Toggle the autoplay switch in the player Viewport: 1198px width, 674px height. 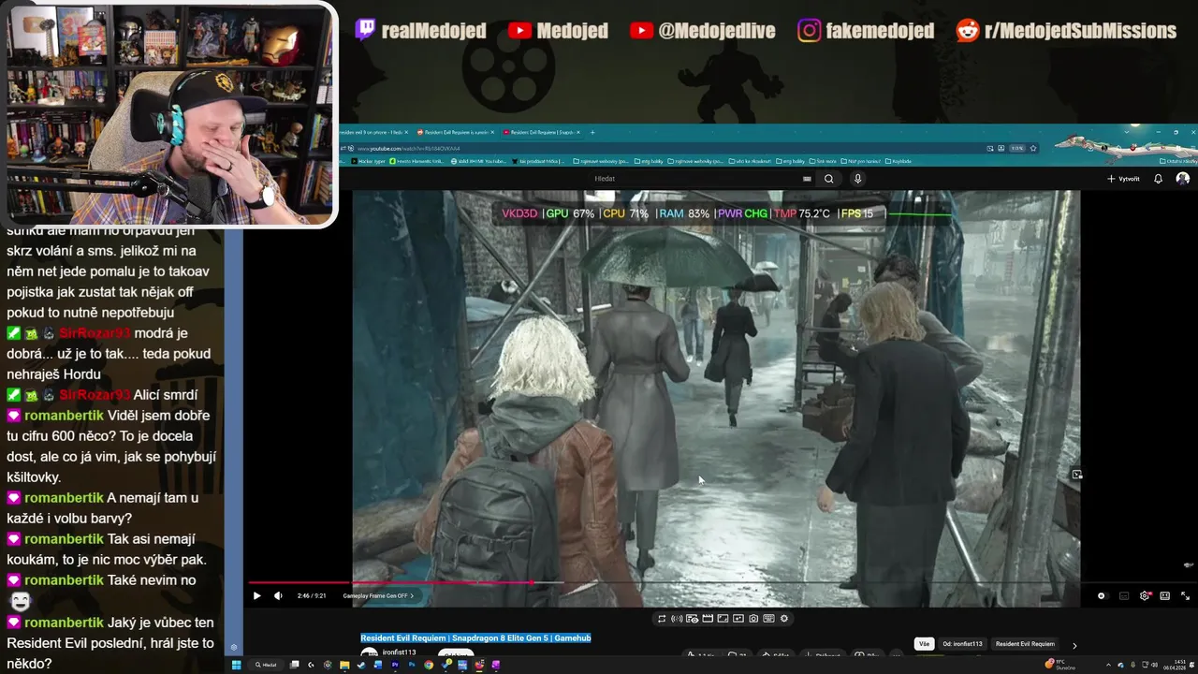point(1103,595)
